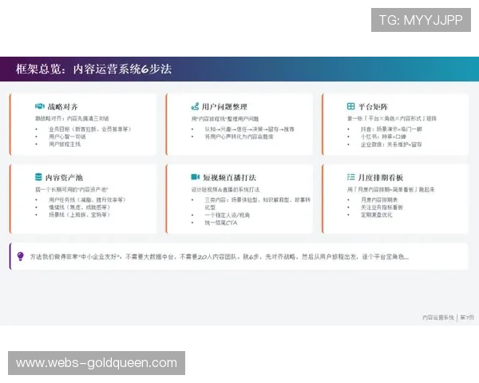Select the bullet 关注业务指标看板
The height and width of the screenshot is (383, 479).
(382, 207)
